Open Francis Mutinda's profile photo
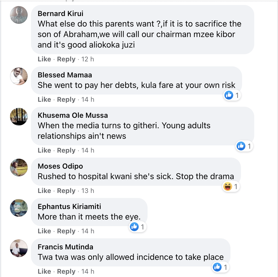Image resolution: width=278 pixels, height=277 pixels. coord(19,248)
